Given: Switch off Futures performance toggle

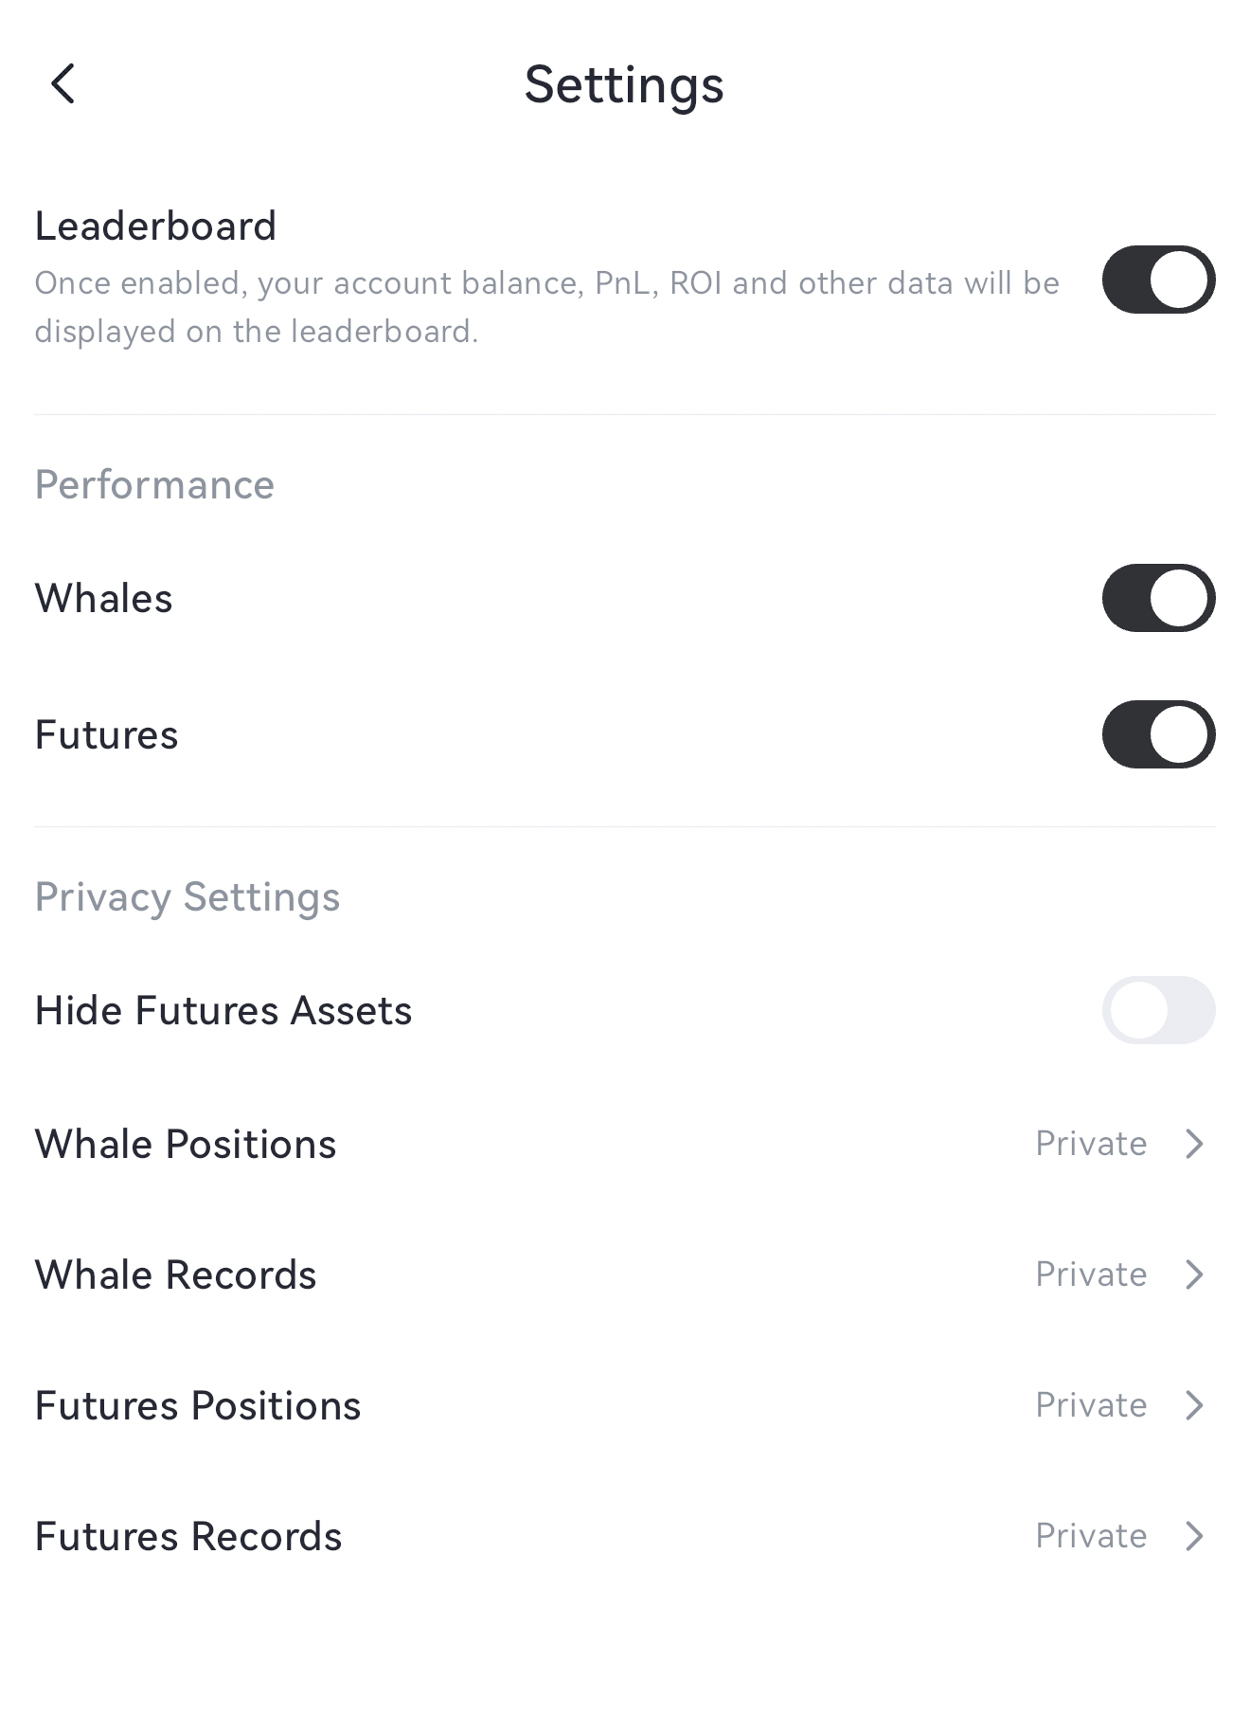Looking at the screenshot, I should pos(1157,734).
